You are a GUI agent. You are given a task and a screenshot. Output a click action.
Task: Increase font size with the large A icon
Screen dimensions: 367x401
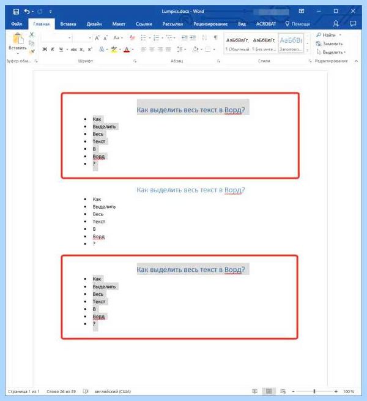pyautogui.click(x=97, y=38)
